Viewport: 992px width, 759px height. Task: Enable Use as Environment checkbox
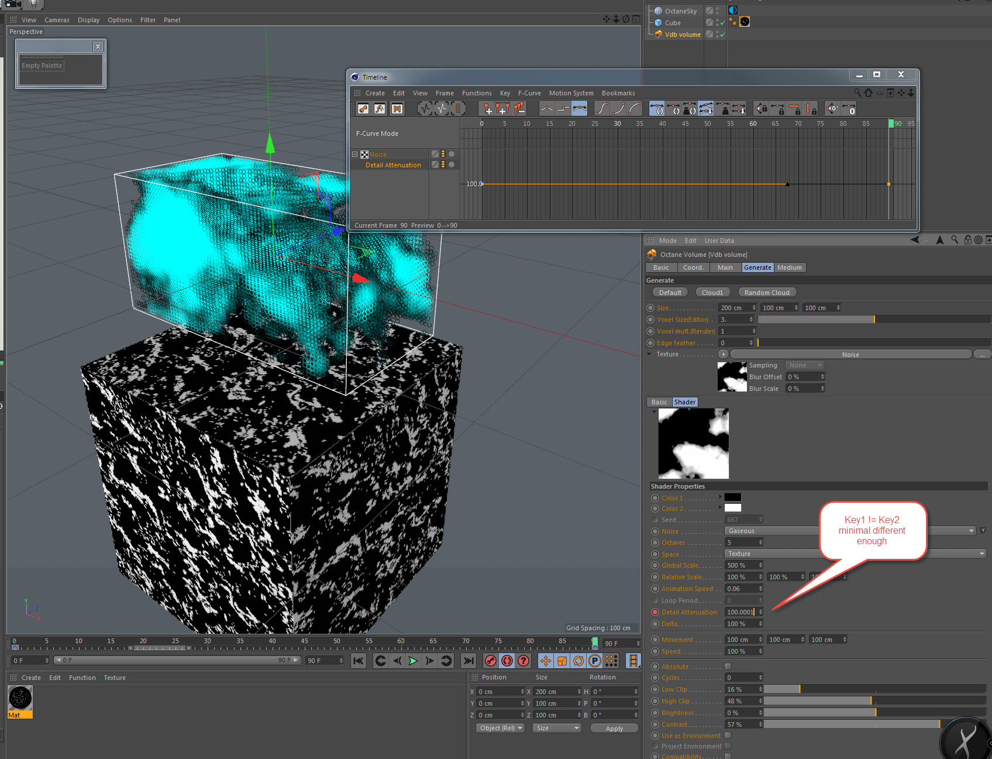pos(728,735)
